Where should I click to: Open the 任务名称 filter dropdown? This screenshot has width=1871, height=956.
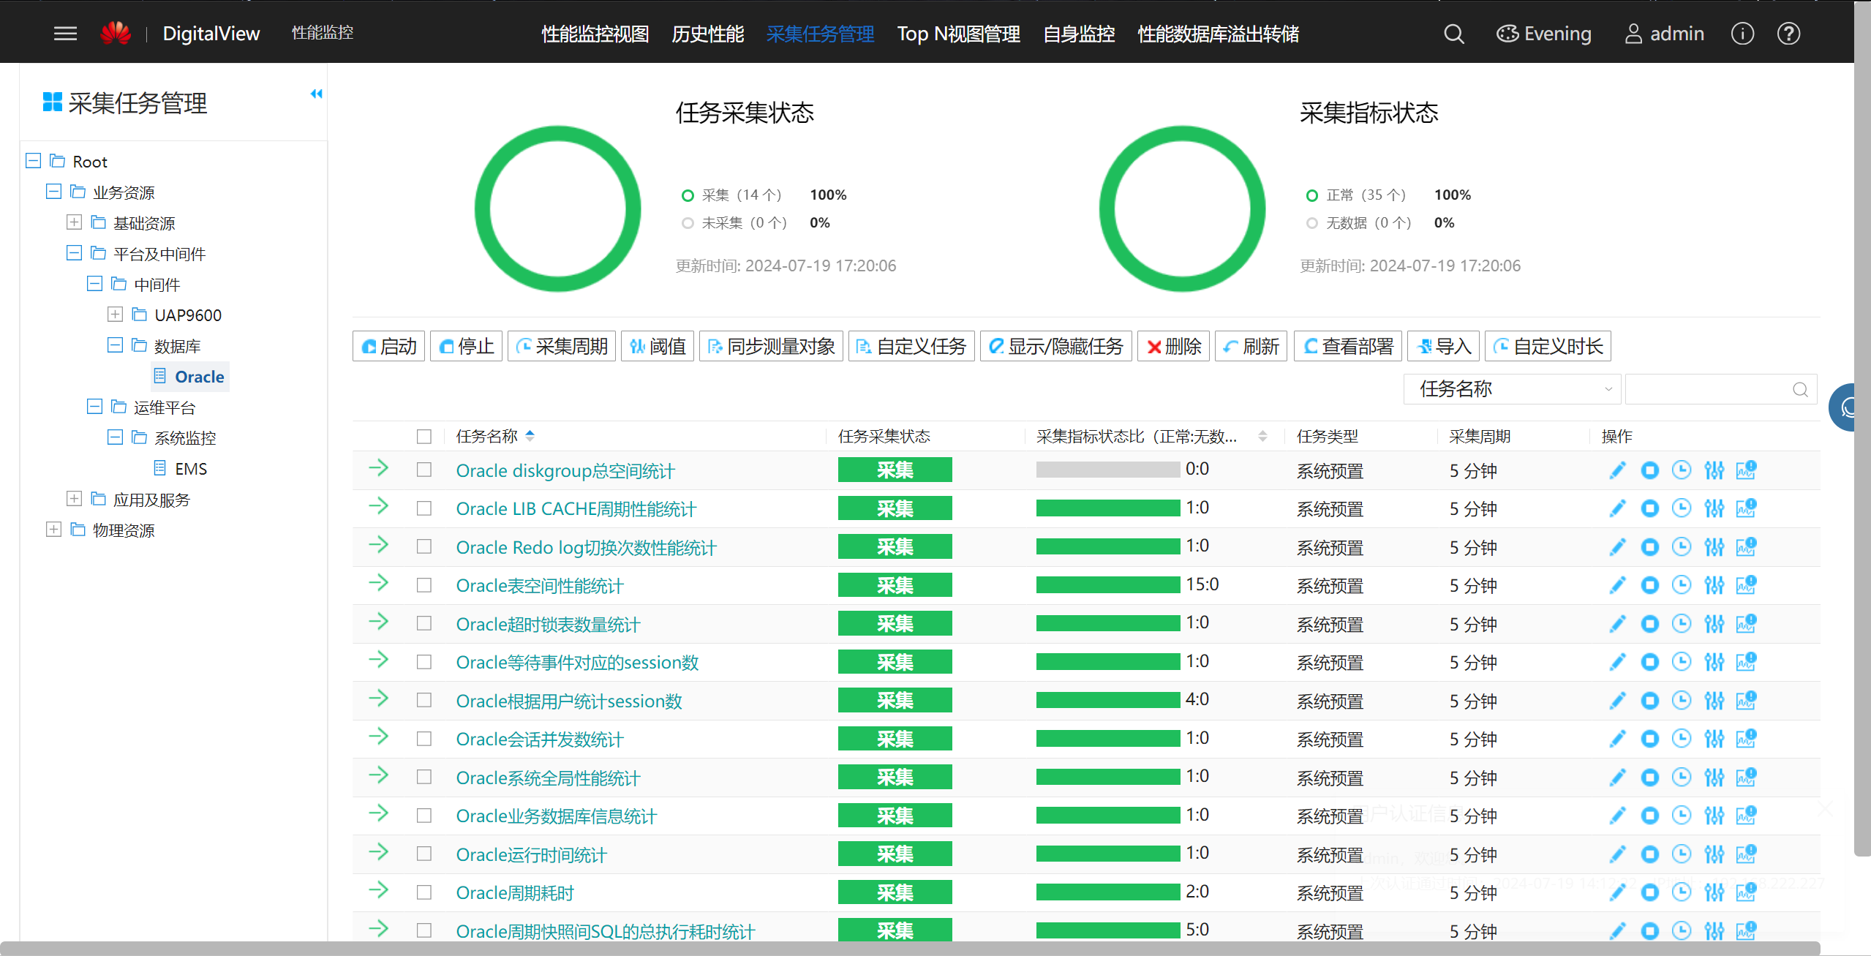click(x=1512, y=389)
